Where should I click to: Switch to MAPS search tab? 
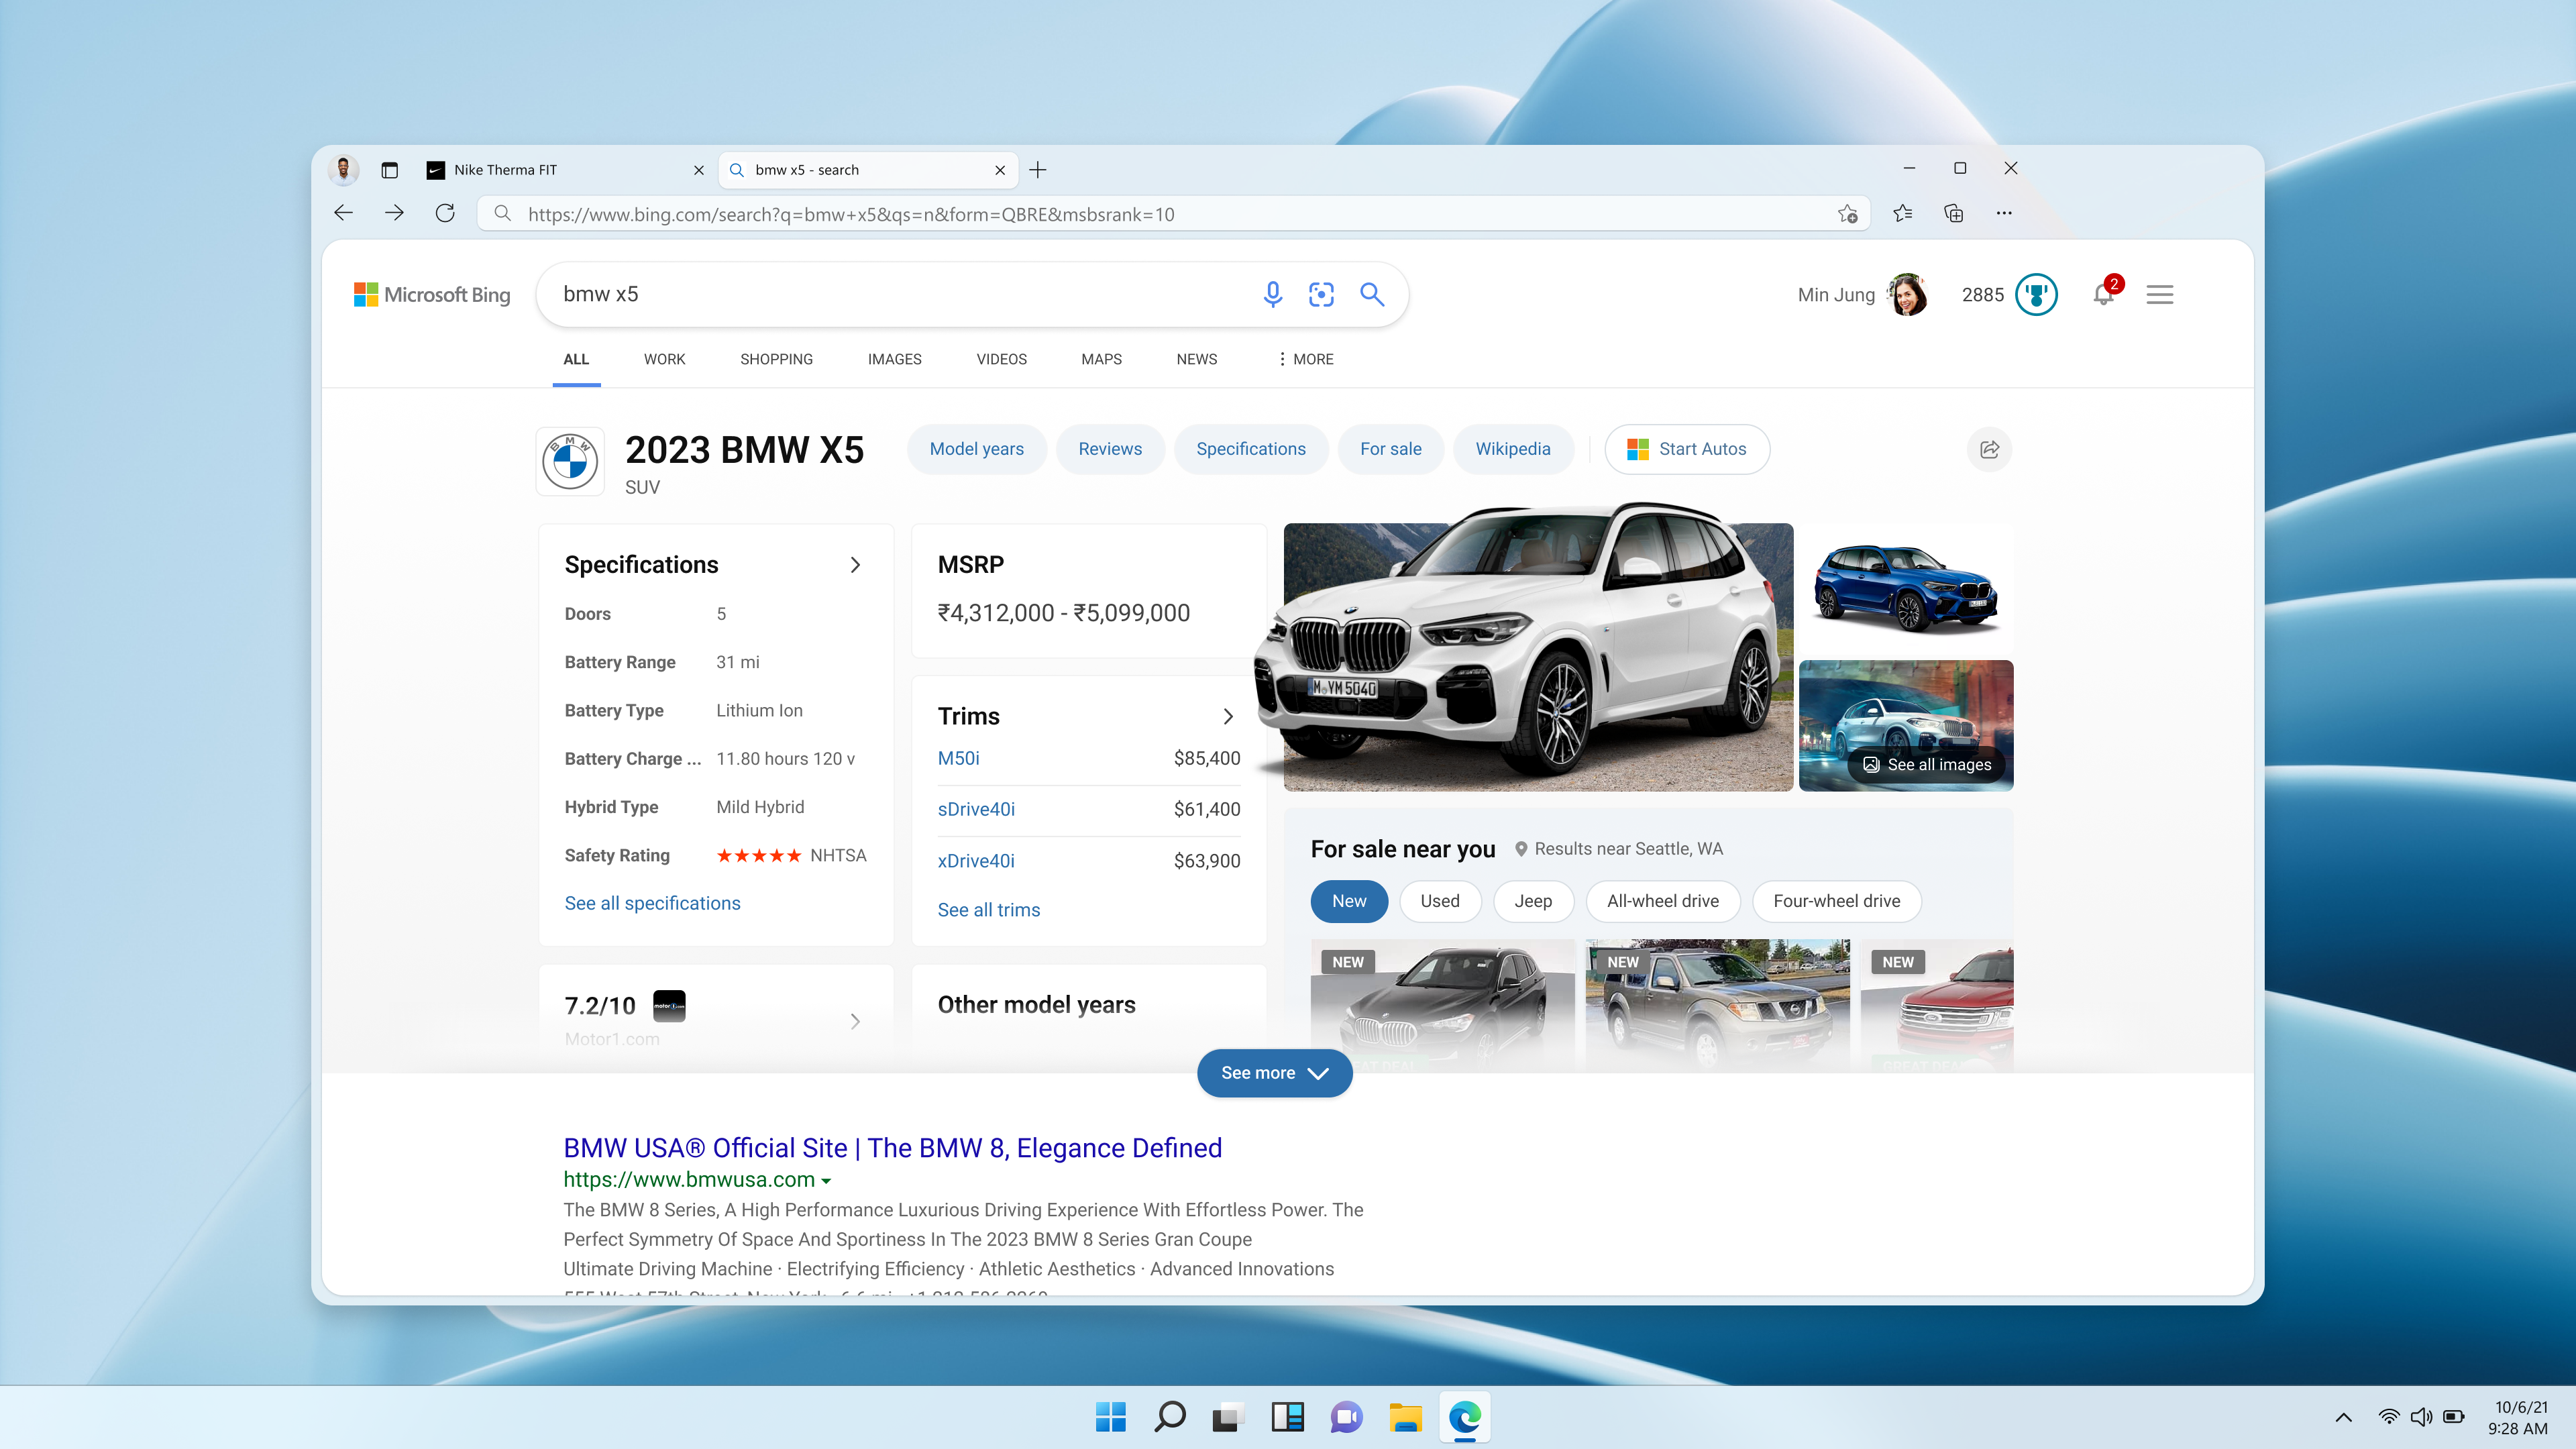pyautogui.click(x=1101, y=359)
